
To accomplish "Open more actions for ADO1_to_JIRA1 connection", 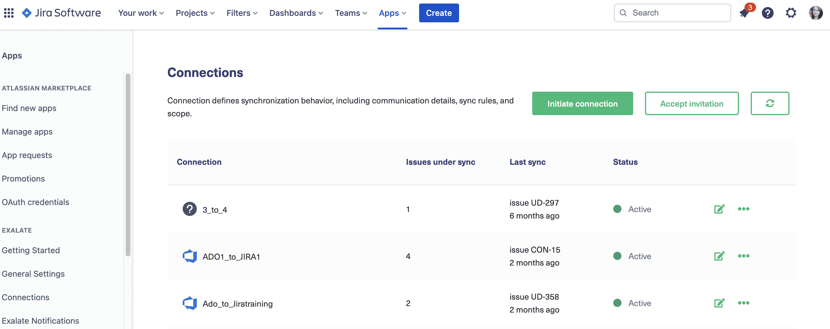I will coord(743,256).
